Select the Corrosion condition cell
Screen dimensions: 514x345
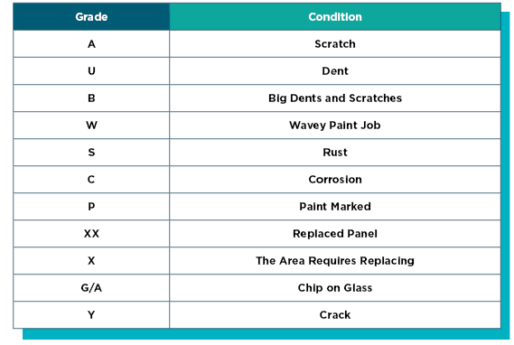[x=335, y=180]
